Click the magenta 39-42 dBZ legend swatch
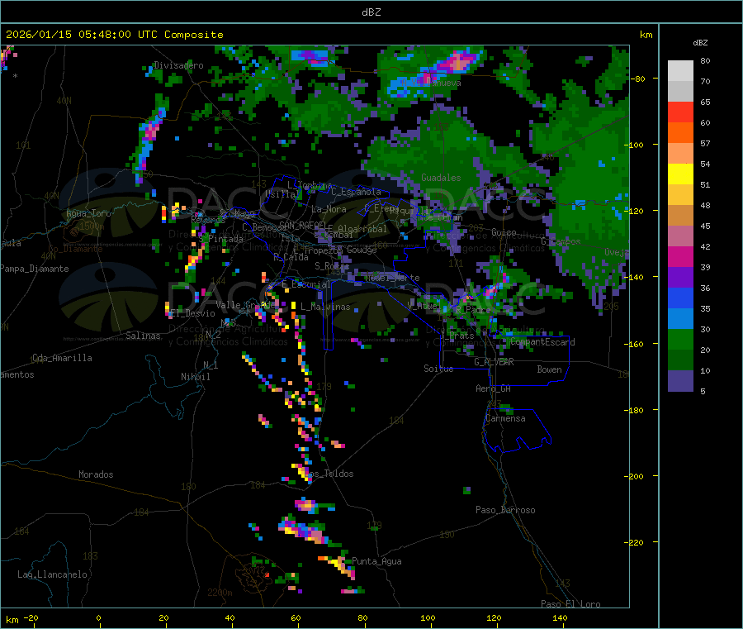743x629 pixels. pos(680,256)
